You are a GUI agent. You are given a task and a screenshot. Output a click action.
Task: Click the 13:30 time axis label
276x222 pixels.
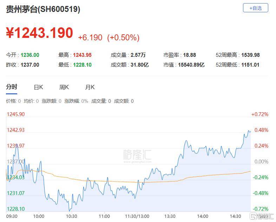coord(170,216)
